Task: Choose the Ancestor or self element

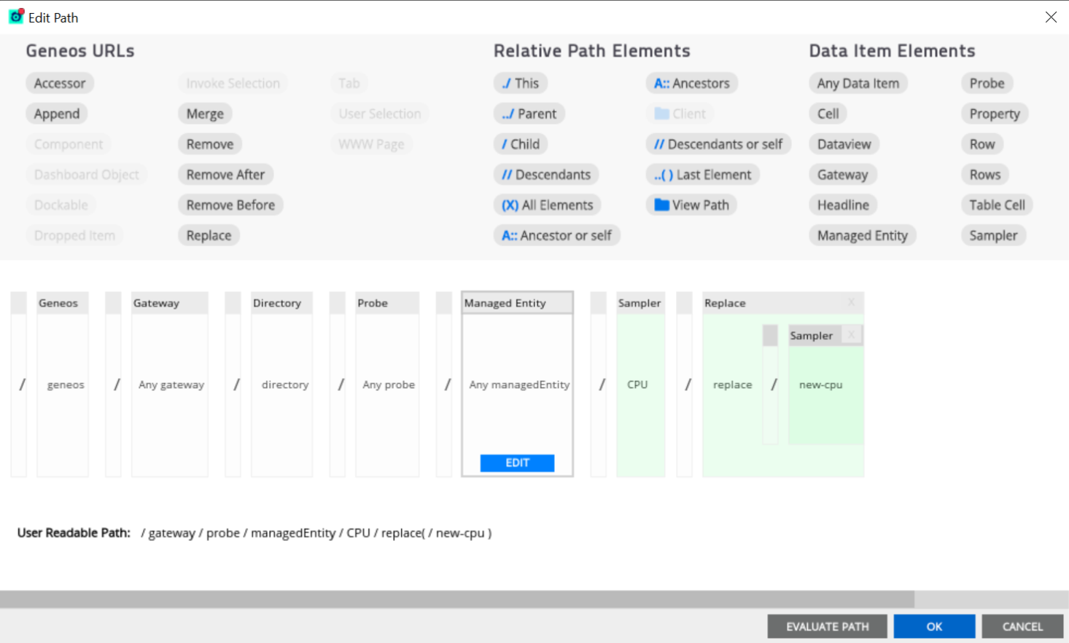Action: 557,236
